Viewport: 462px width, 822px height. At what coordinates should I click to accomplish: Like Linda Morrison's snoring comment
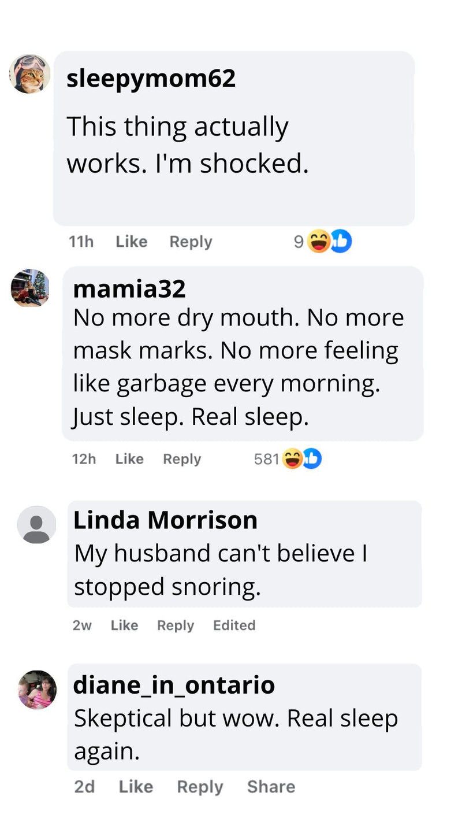coord(124,625)
